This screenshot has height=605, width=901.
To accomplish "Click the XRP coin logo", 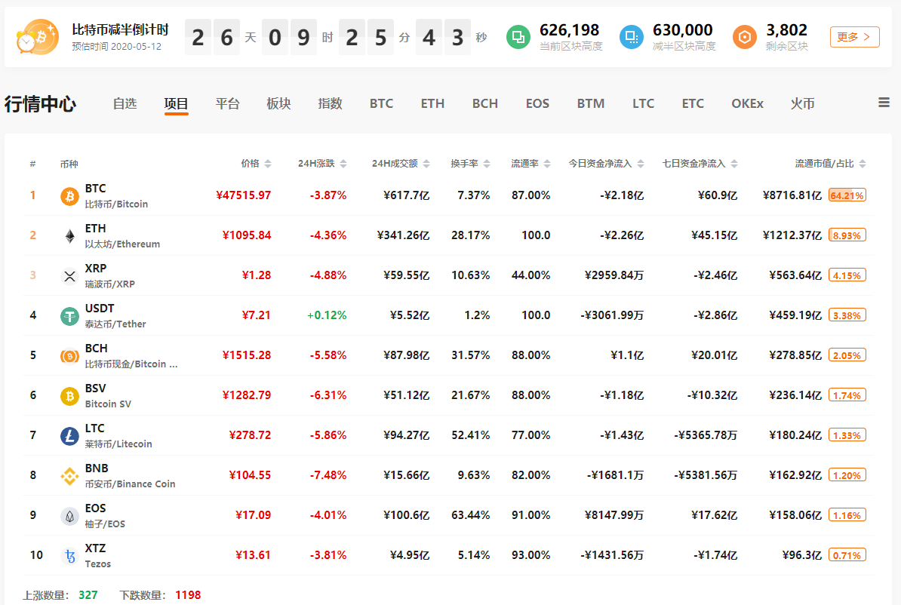I will point(69,276).
